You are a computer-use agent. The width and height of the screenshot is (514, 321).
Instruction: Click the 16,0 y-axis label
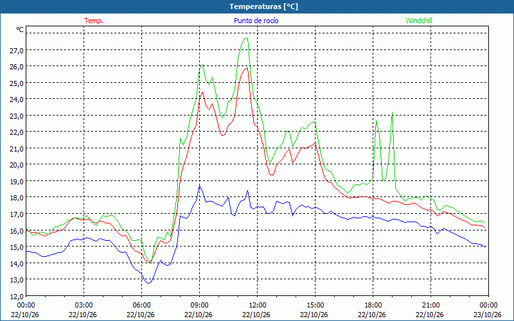tap(16, 231)
